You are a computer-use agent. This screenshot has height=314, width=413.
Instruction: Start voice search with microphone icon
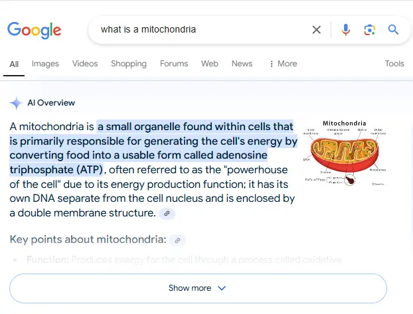(x=345, y=30)
